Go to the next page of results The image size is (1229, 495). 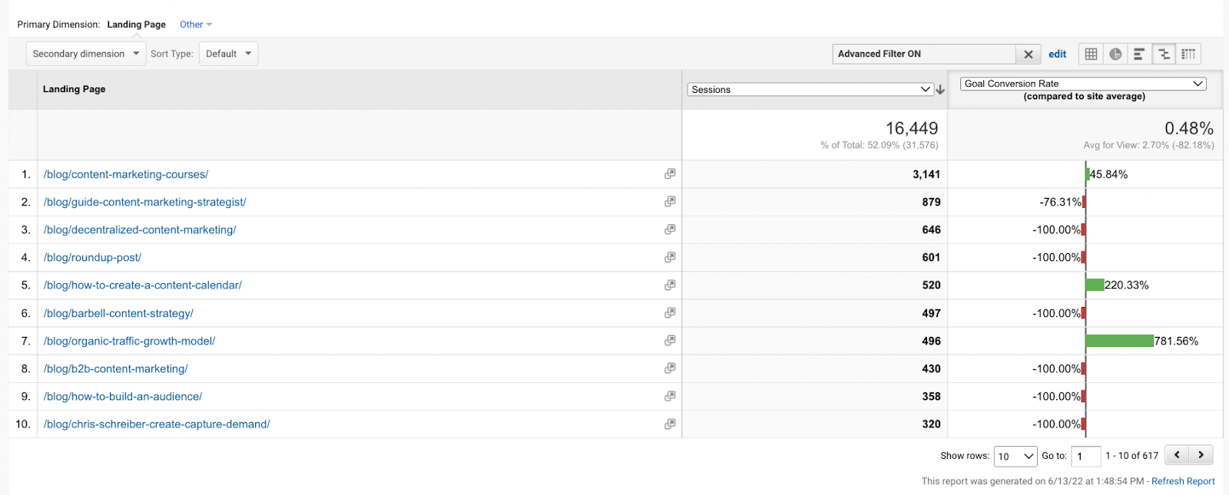(x=1201, y=455)
